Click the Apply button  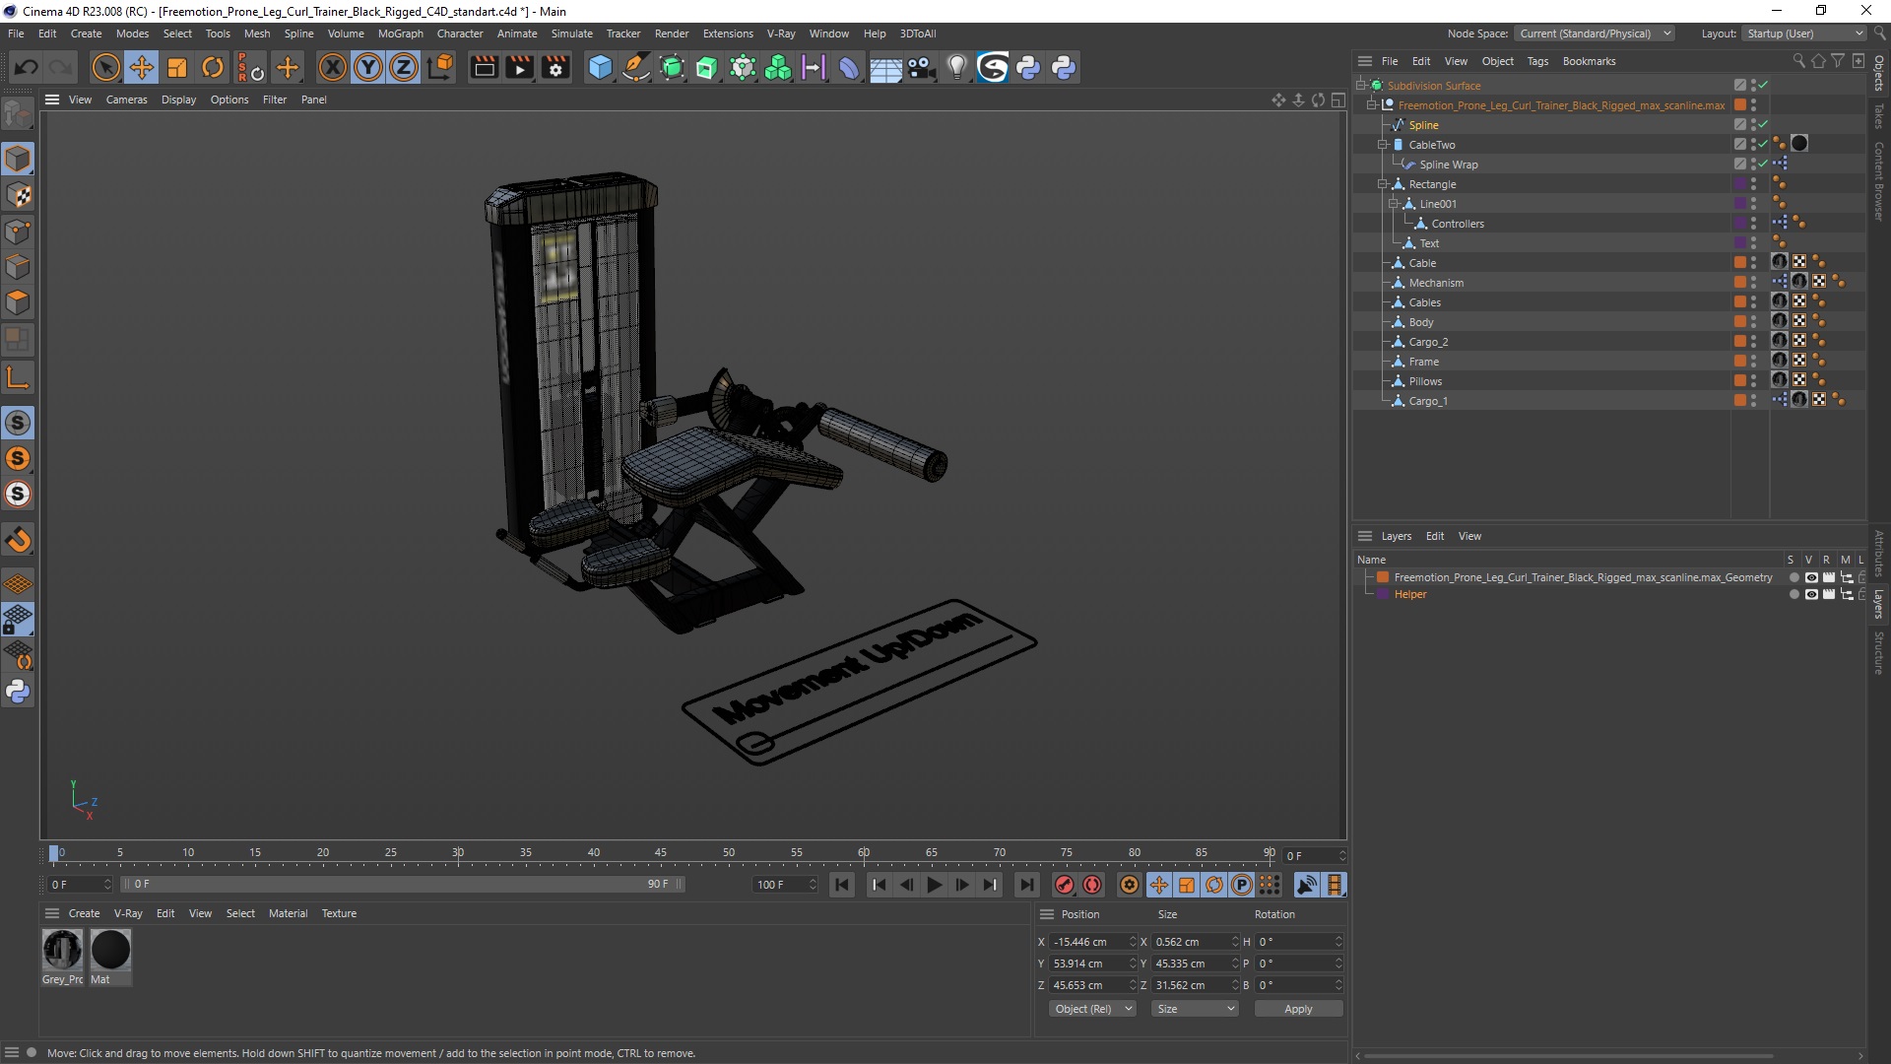[x=1298, y=1009]
